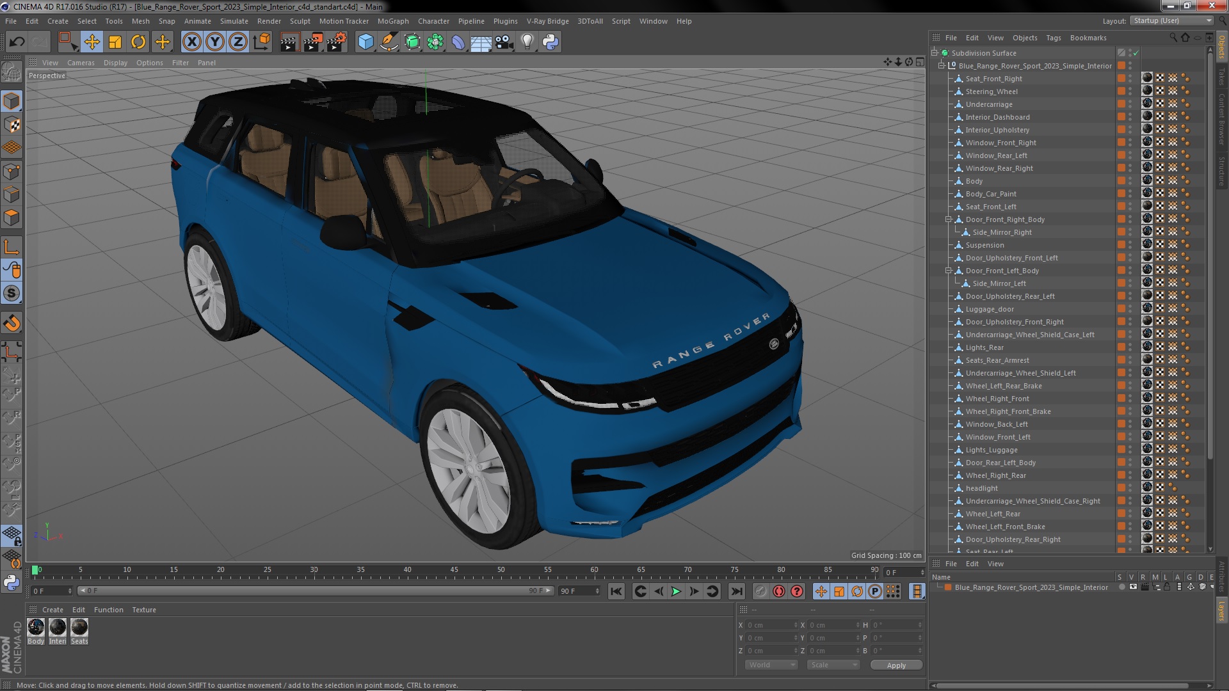Click the Undo arrow icon

(17, 42)
